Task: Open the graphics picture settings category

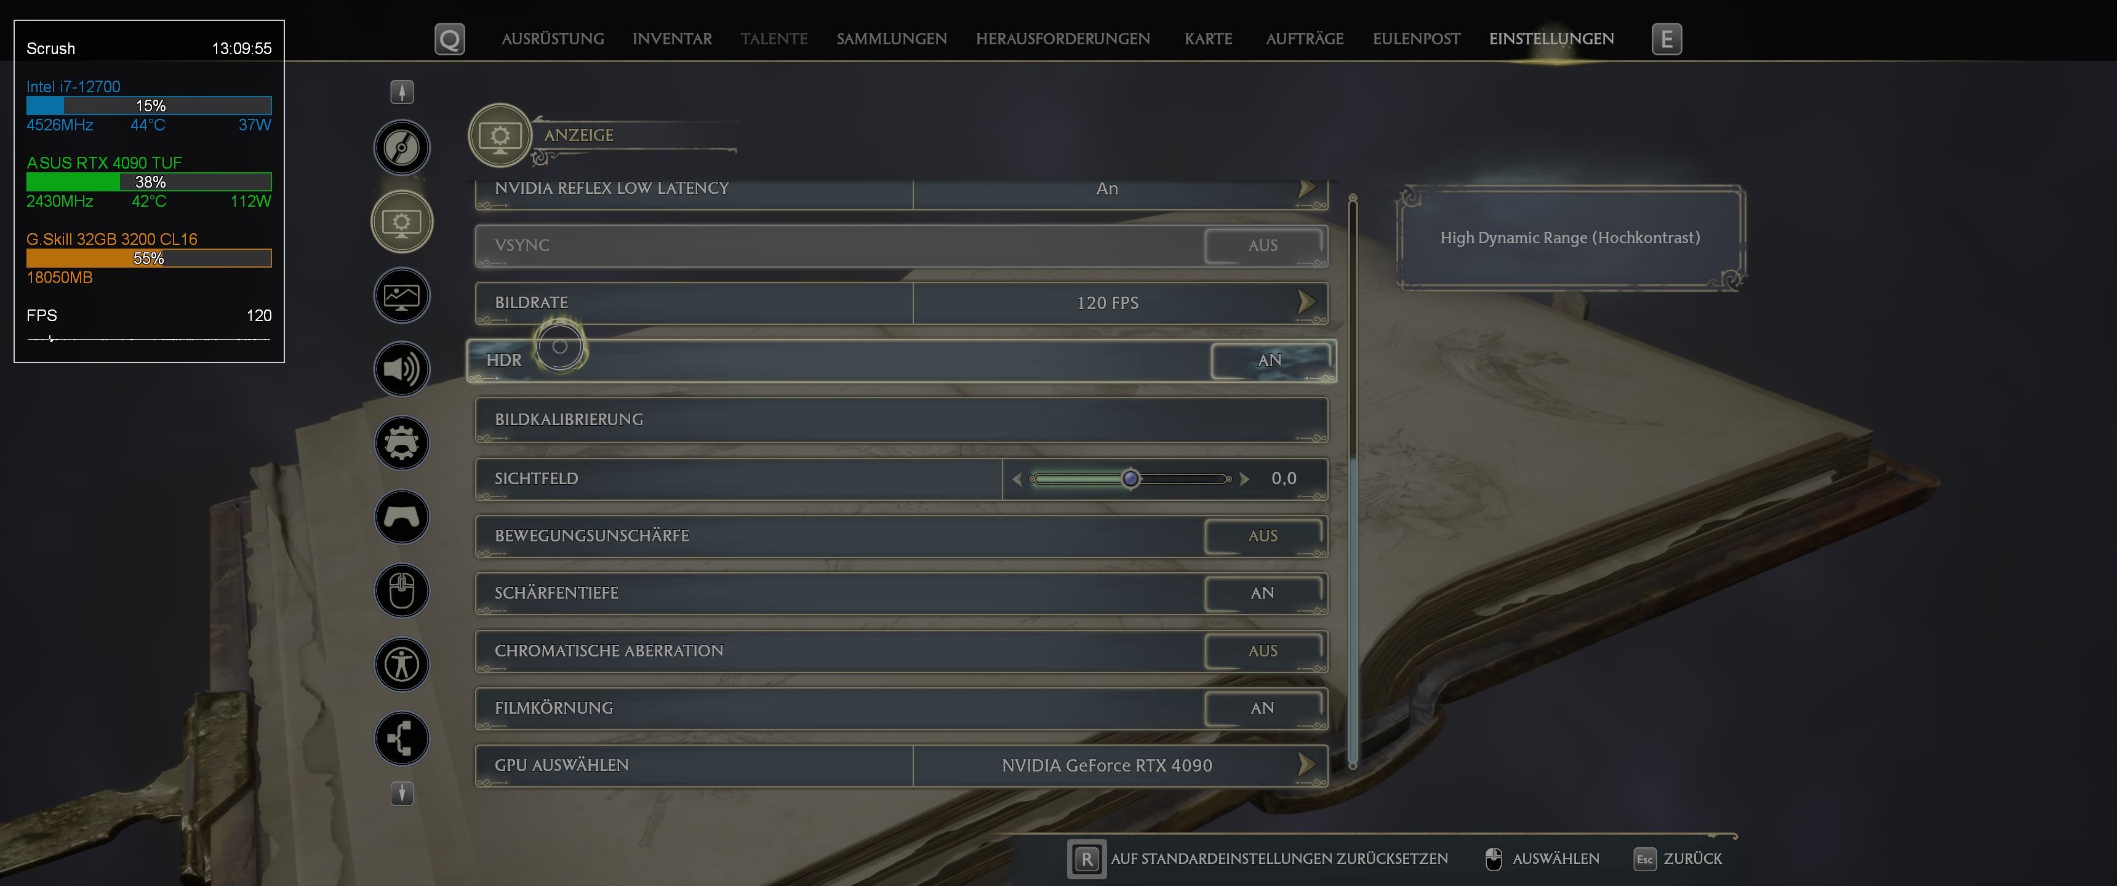Action: coord(402,296)
